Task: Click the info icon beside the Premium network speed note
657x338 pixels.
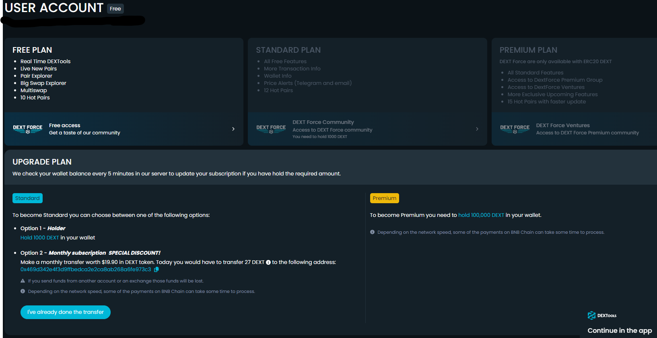Action: [x=373, y=232]
